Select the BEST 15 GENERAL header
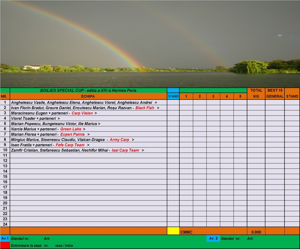This screenshot has width=300, height=249. click(275, 93)
